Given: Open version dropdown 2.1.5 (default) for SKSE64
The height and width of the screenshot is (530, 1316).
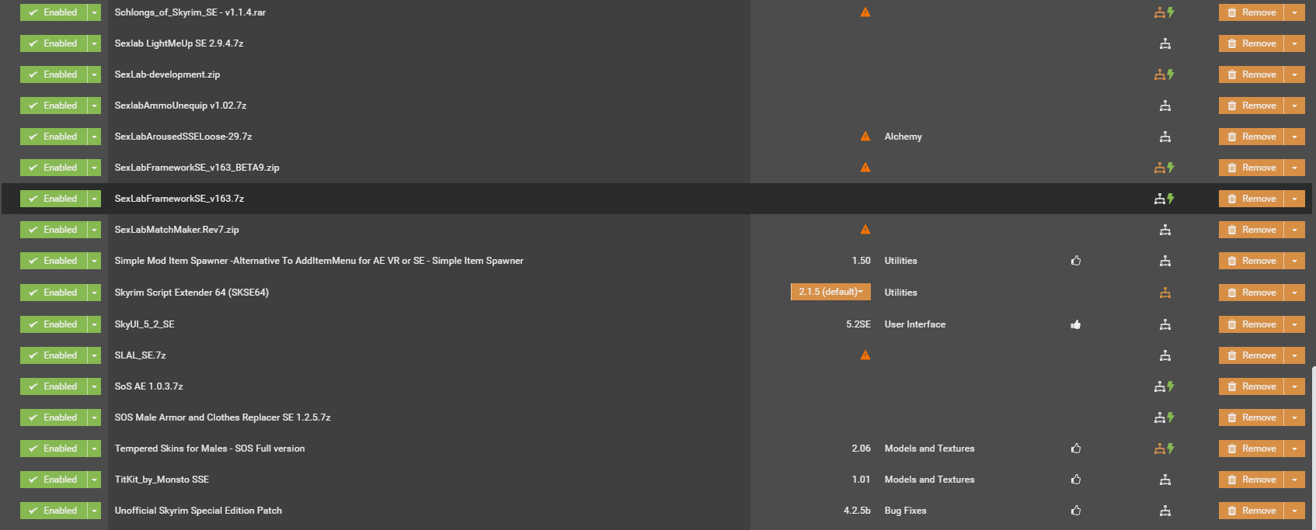Looking at the screenshot, I should pos(830,292).
